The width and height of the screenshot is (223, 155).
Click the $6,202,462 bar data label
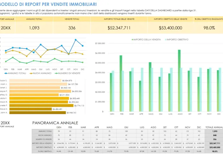(74, 102)
